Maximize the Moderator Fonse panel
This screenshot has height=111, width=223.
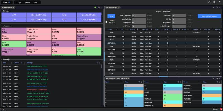[x=220, y=8]
